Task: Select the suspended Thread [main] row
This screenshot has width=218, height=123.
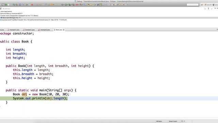Action: (x=19, y=16)
